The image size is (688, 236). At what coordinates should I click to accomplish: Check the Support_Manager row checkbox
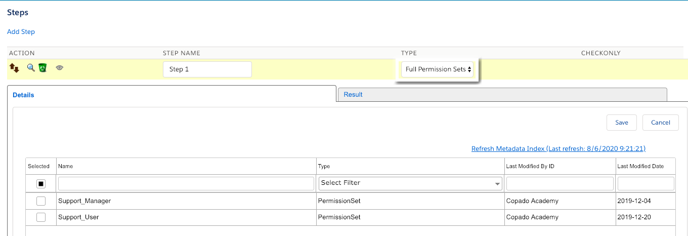(41, 201)
